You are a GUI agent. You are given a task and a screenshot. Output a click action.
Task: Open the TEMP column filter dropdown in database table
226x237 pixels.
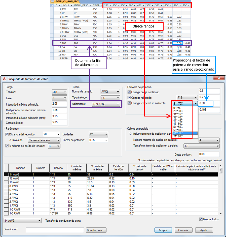102,6
